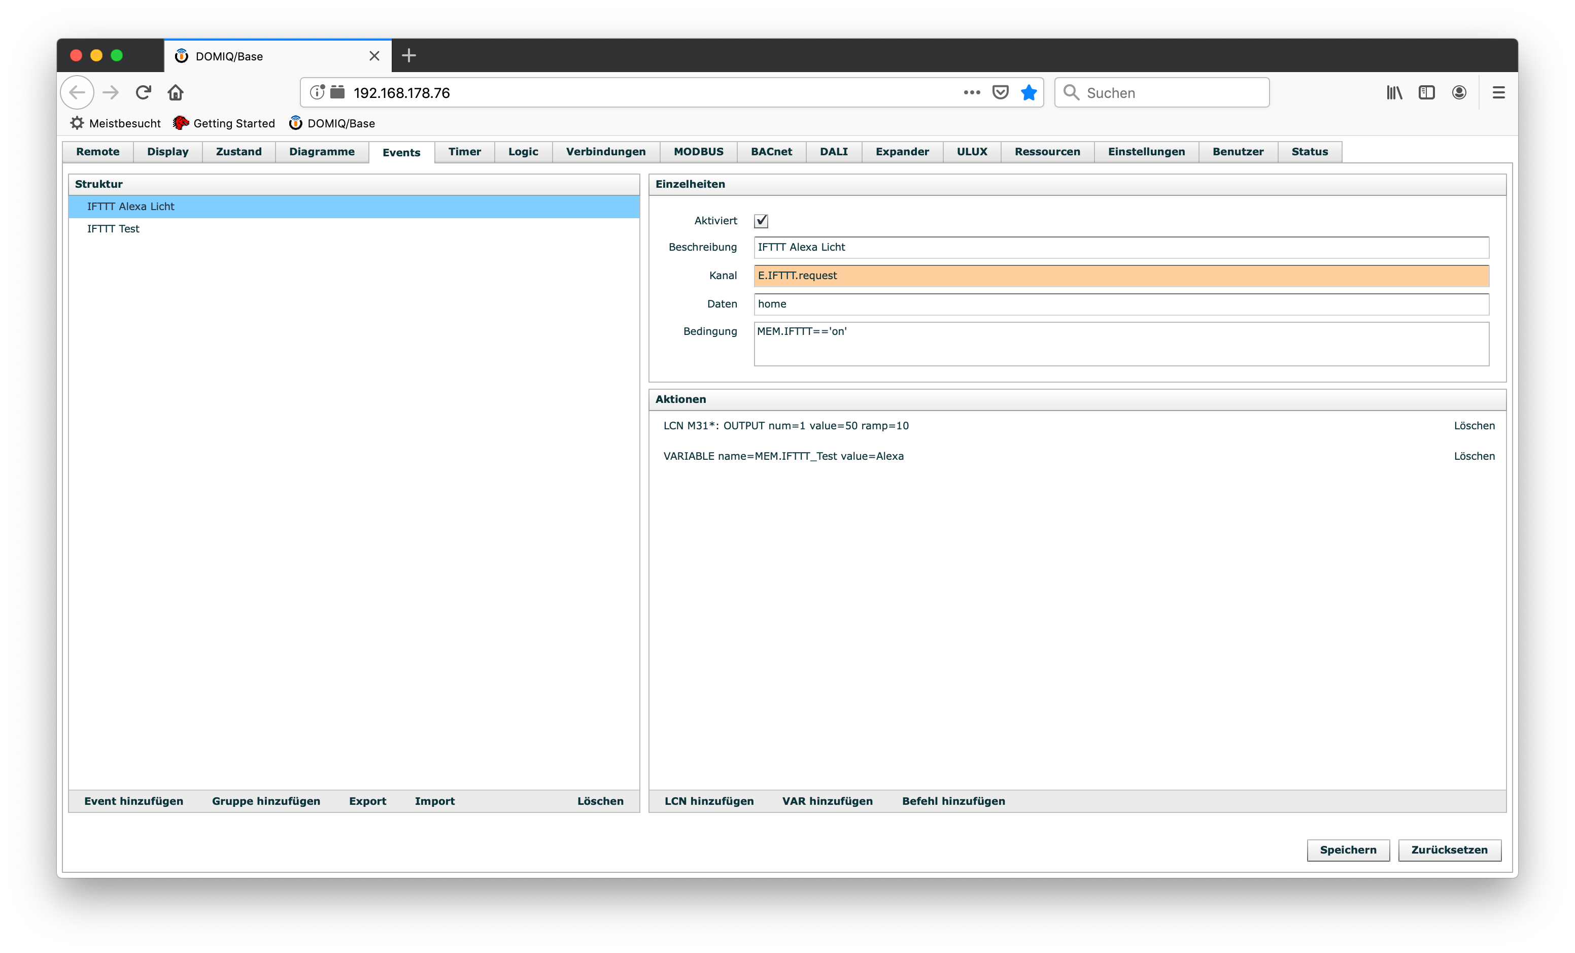
Task: Click Event hinzufügen link
Action: pos(133,801)
